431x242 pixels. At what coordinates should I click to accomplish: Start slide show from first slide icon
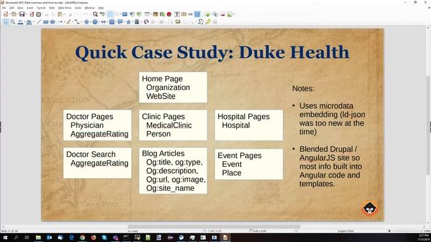pos(132,14)
